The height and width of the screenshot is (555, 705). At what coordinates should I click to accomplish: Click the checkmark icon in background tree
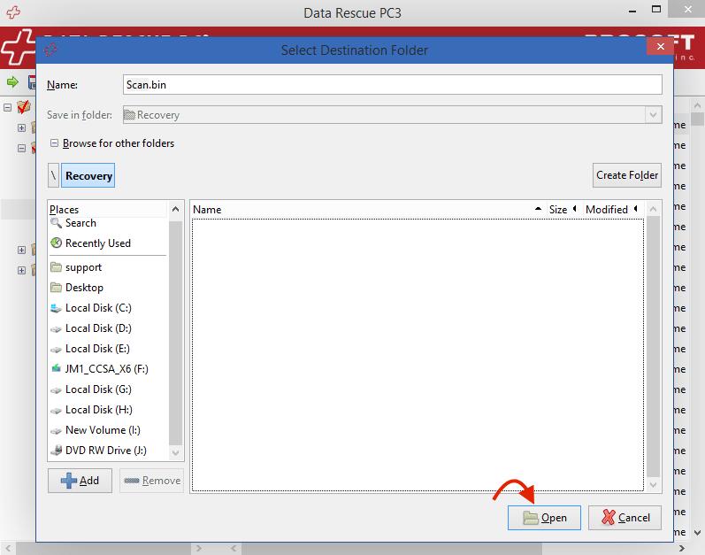23,107
